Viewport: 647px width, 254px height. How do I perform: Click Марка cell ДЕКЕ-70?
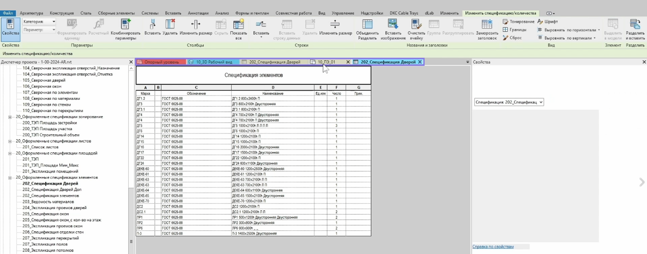[x=145, y=201]
